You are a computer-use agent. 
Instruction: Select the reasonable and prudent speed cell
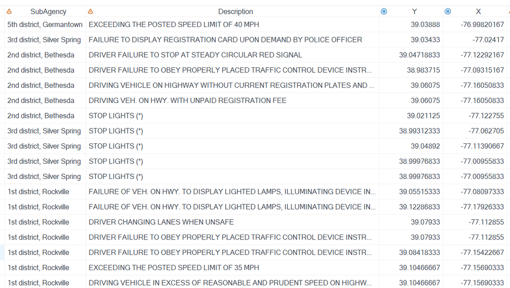click(x=230, y=283)
